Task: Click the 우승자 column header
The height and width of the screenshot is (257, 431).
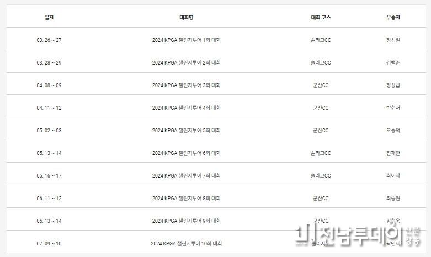Action: pyautogui.click(x=393, y=17)
